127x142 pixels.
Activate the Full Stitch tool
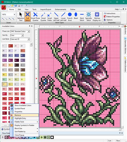tap(28, 17)
